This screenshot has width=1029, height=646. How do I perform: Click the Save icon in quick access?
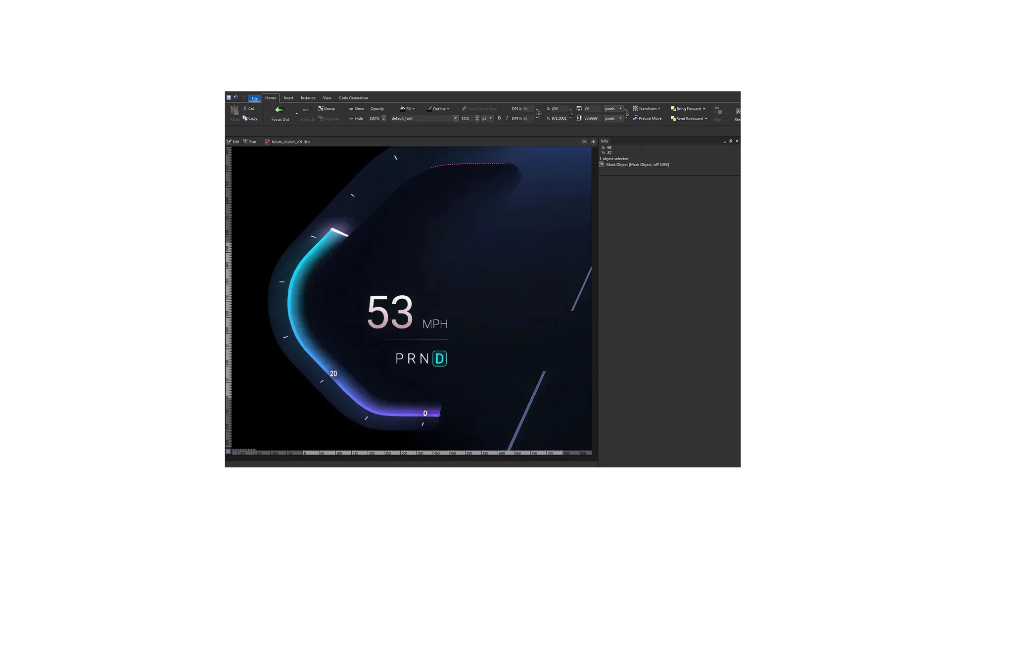pyautogui.click(x=229, y=97)
